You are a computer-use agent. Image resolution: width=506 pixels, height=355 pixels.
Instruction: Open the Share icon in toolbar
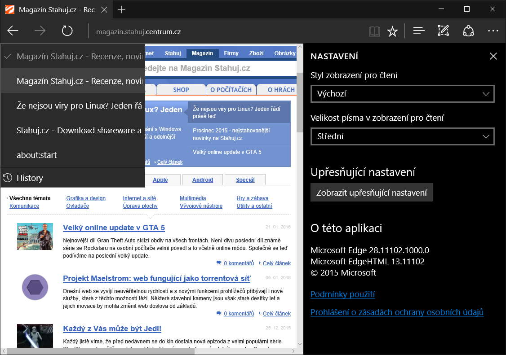click(x=468, y=31)
